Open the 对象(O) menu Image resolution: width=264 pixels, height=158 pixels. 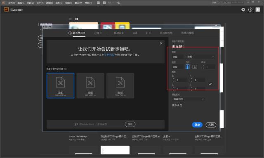click(x=31, y=3)
